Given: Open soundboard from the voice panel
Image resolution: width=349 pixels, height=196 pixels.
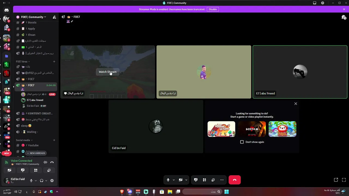Looking at the screenshot, I should (49, 170).
